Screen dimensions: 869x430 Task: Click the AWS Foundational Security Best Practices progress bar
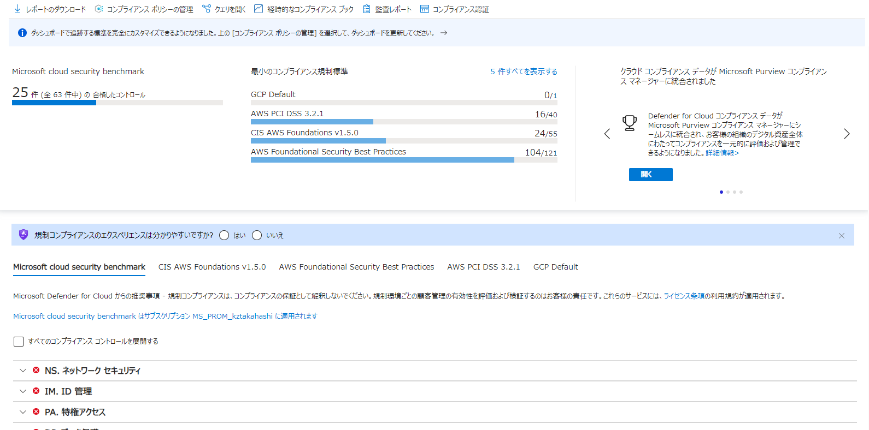point(404,160)
